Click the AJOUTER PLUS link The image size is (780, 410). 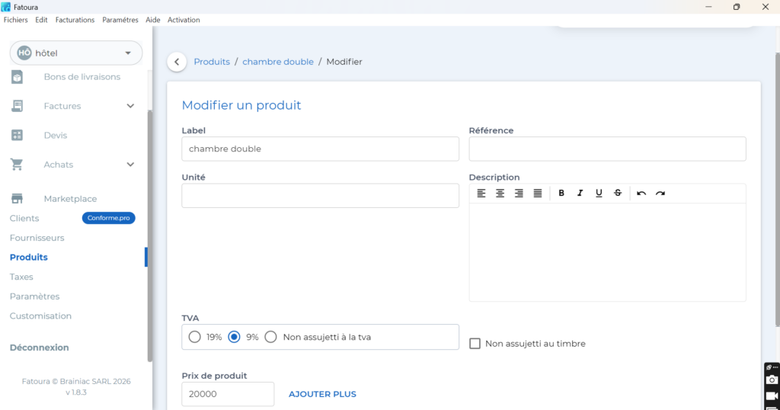coord(322,394)
